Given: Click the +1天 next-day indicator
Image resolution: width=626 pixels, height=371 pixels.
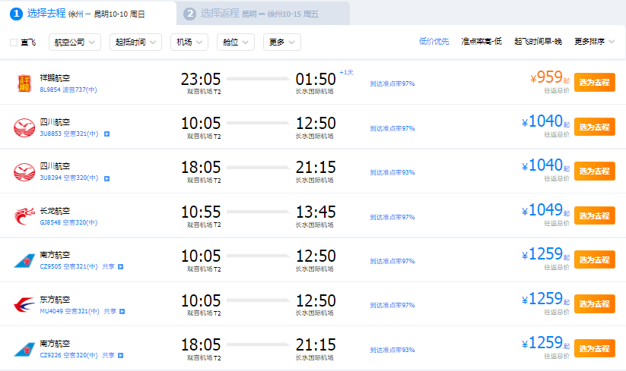Looking at the screenshot, I should (347, 72).
